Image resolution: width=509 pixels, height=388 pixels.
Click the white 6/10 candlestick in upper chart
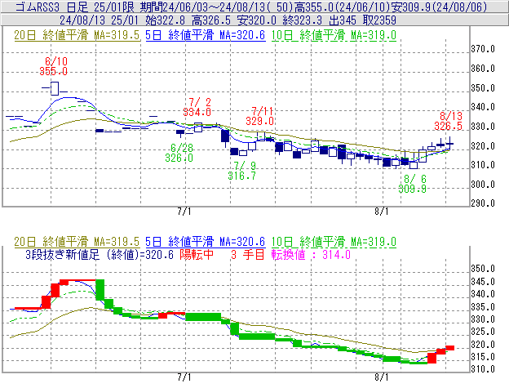coord(55,87)
